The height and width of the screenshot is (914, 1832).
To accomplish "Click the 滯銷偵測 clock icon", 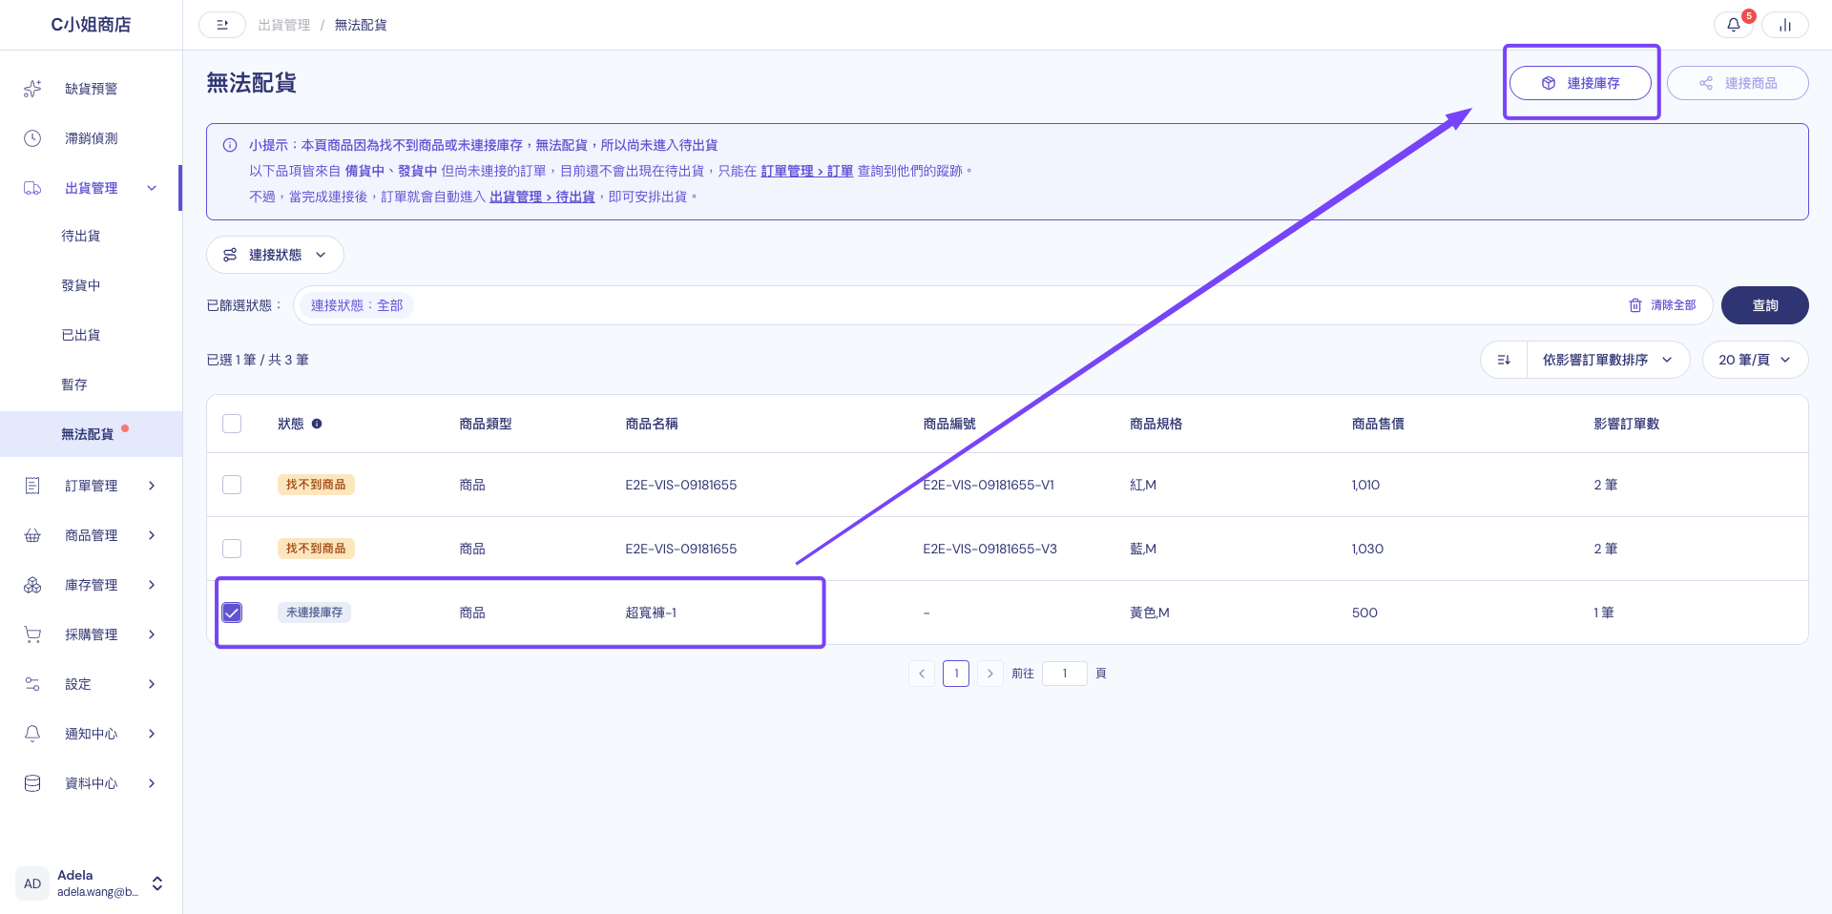I will coord(32,138).
